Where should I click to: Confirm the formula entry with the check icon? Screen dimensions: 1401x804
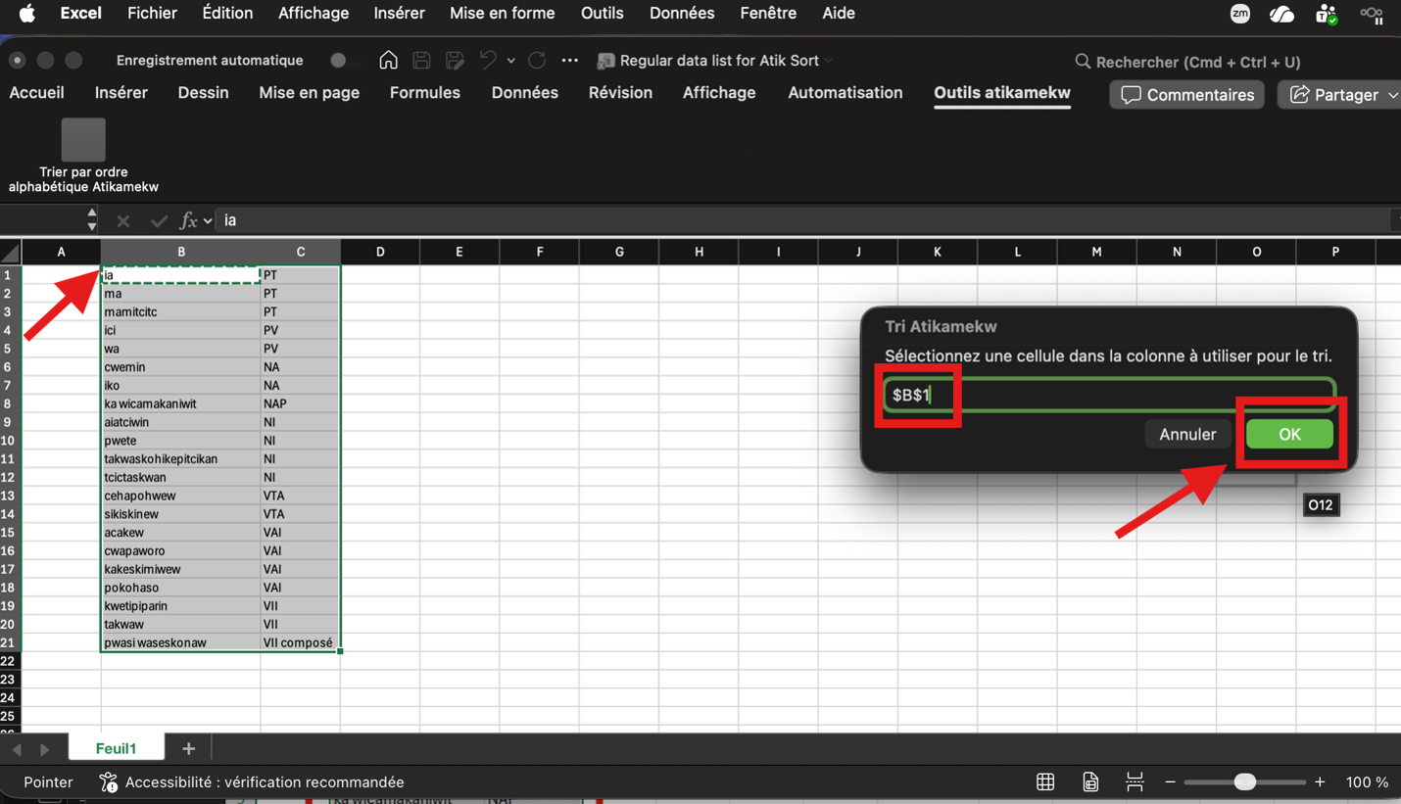pyautogui.click(x=159, y=220)
